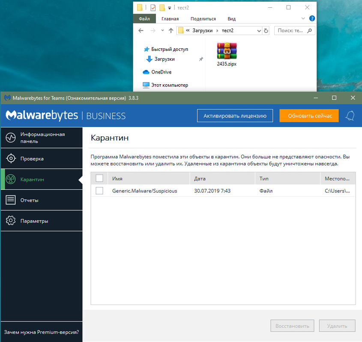The image size is (362, 342).
Task: Sort quarantine list by Тип column
Action: coord(287,178)
